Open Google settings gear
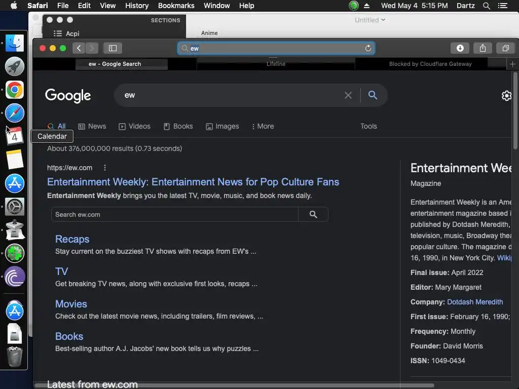 coord(506,96)
